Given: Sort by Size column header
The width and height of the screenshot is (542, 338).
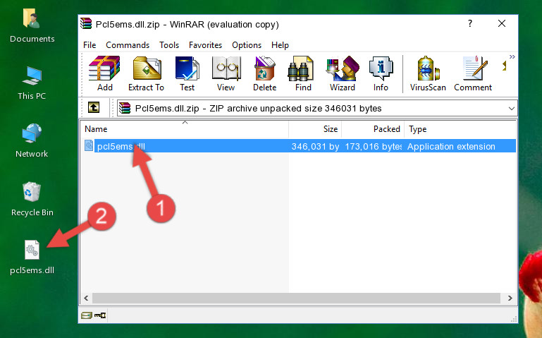Looking at the screenshot, I should pos(315,129).
